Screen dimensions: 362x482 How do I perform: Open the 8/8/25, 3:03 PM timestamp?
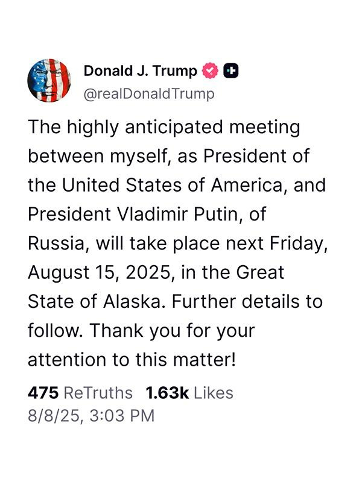(91, 416)
